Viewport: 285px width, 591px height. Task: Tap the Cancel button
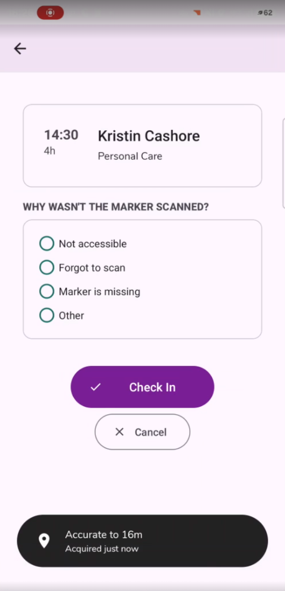point(142,432)
